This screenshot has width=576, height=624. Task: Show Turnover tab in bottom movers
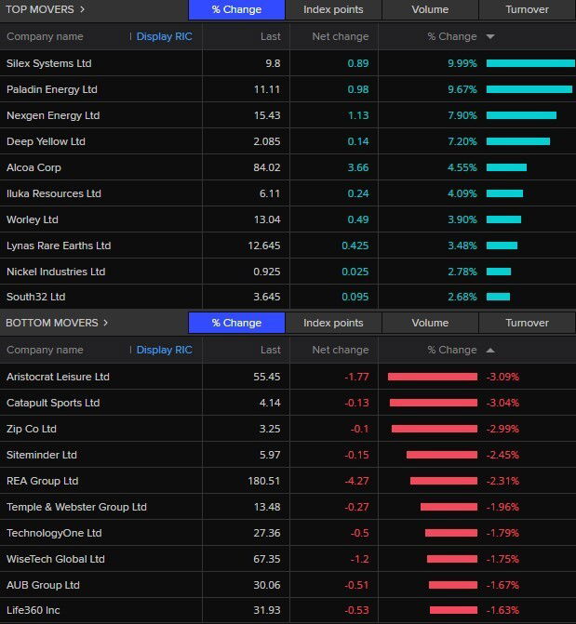(x=527, y=324)
